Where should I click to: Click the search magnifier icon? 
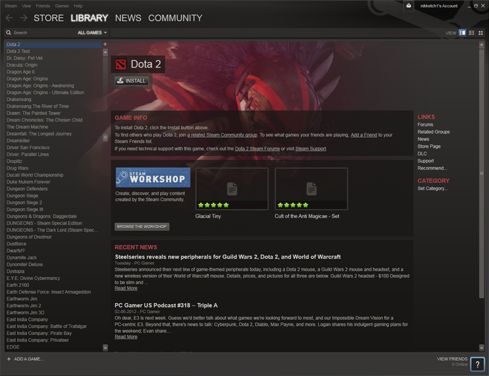click(9, 32)
